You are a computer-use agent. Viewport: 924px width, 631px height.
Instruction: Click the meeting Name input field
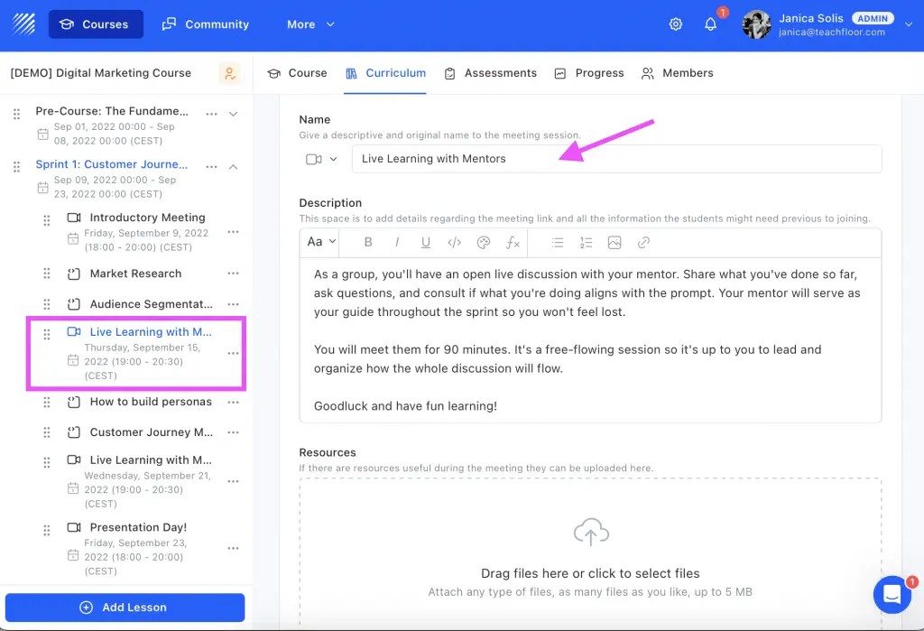tap(616, 159)
